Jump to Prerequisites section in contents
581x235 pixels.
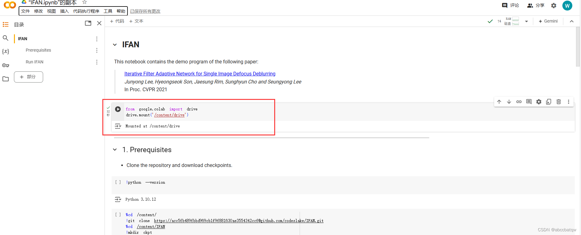(x=38, y=50)
